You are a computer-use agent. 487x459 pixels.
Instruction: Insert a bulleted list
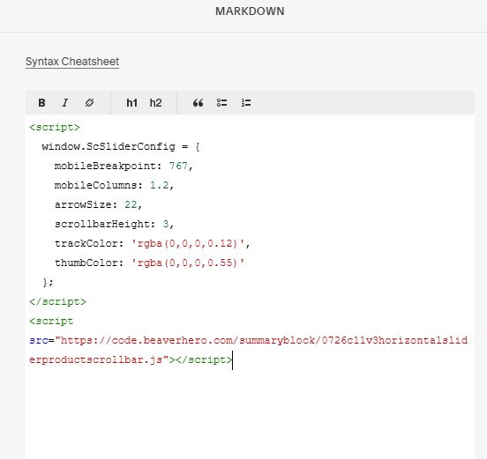(221, 103)
